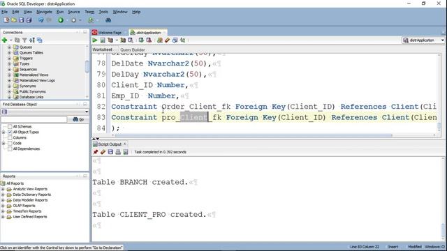Click the Filter funnel icon in Connections panel
The image size is (447, 251).
24,40
